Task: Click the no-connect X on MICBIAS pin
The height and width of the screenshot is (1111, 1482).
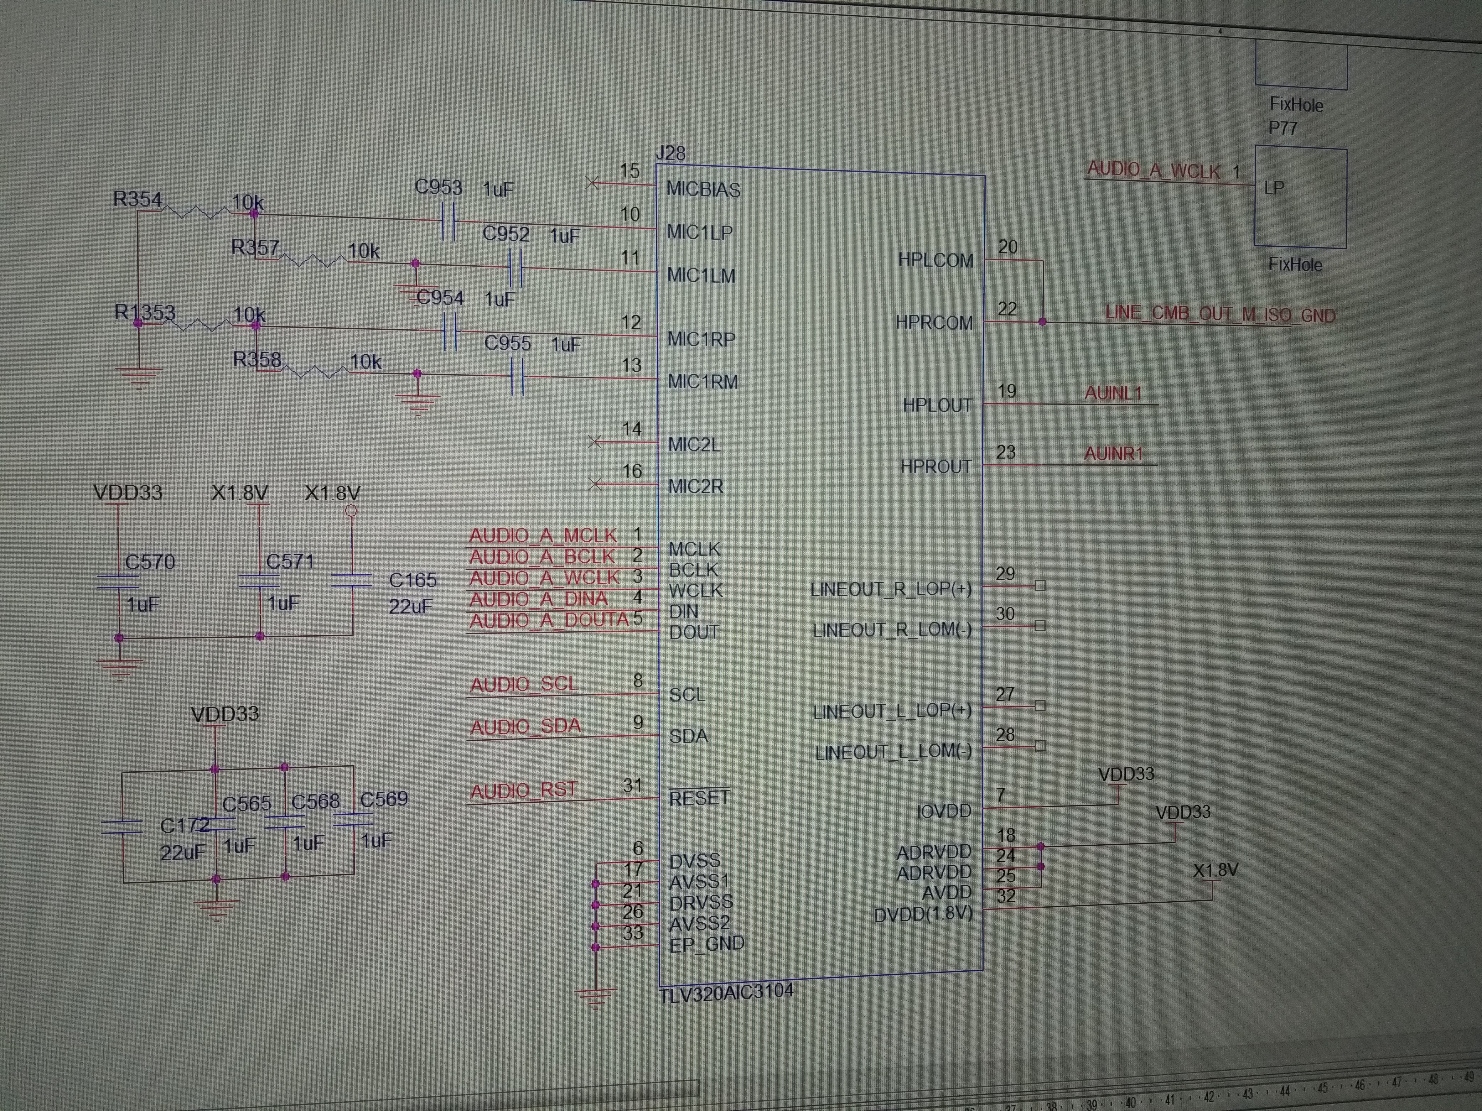Action: (592, 182)
